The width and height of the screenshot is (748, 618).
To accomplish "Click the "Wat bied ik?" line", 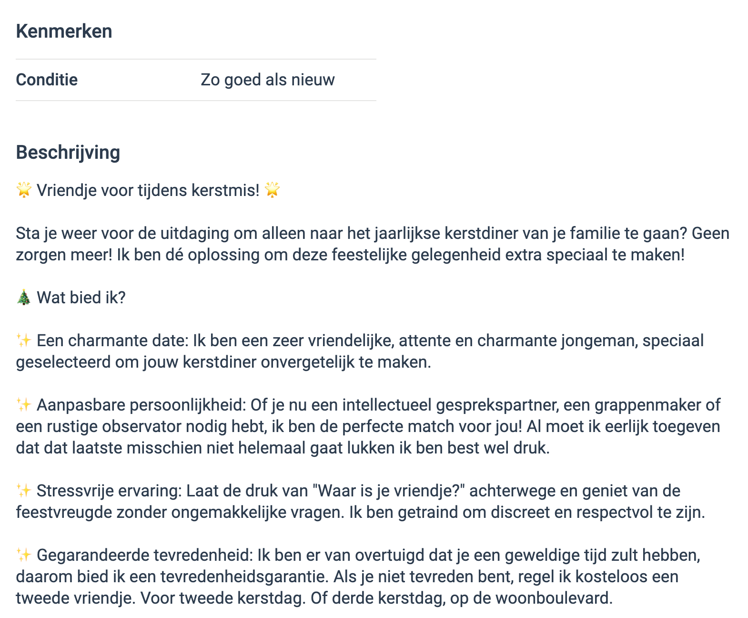I will 81,298.
